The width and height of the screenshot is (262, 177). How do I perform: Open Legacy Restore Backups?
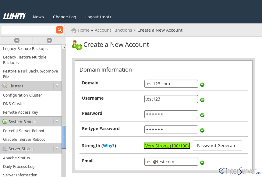(25, 49)
